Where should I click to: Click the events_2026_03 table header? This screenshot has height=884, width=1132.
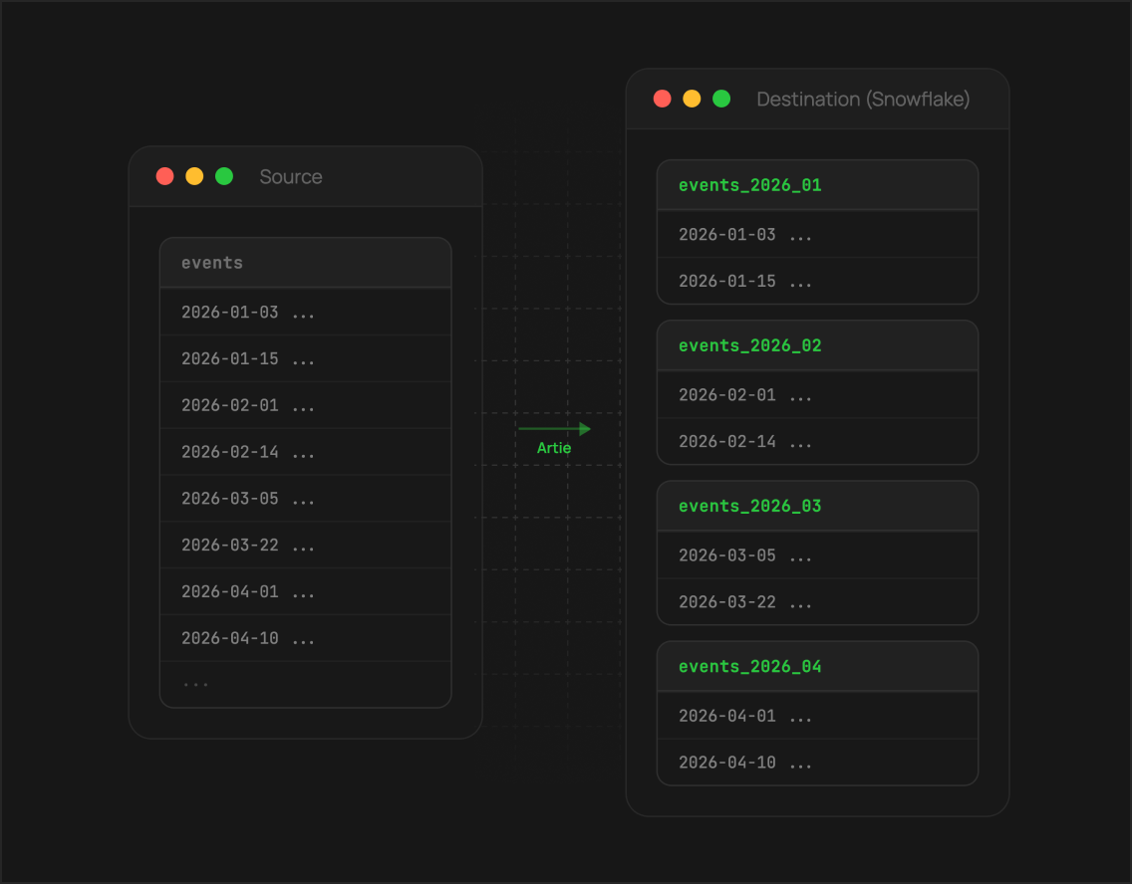[817, 506]
